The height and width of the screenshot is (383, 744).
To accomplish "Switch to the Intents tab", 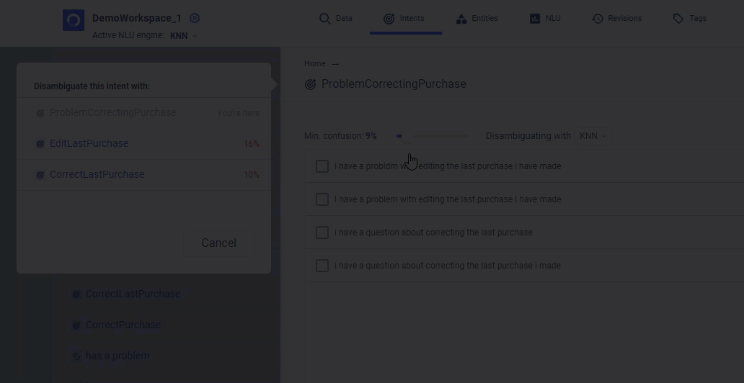I will tap(404, 19).
